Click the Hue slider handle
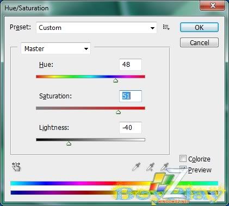Viewport: 229px width, 206px height. click(116, 80)
